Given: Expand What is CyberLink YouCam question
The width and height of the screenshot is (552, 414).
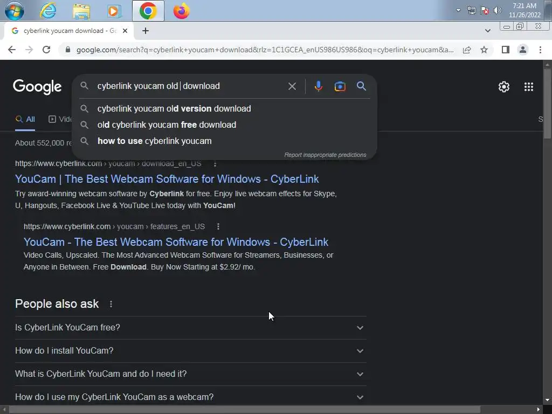Looking at the screenshot, I should pos(190,374).
